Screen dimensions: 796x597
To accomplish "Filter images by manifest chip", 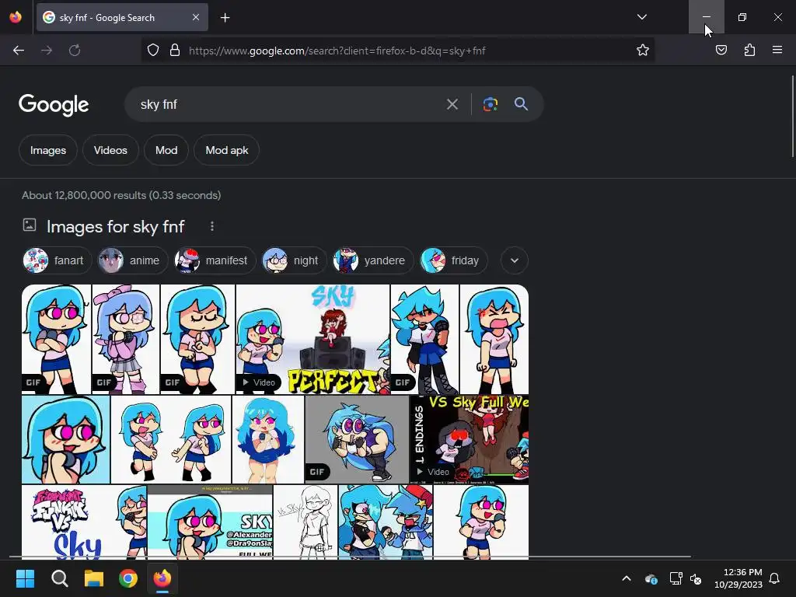I will coord(215,260).
